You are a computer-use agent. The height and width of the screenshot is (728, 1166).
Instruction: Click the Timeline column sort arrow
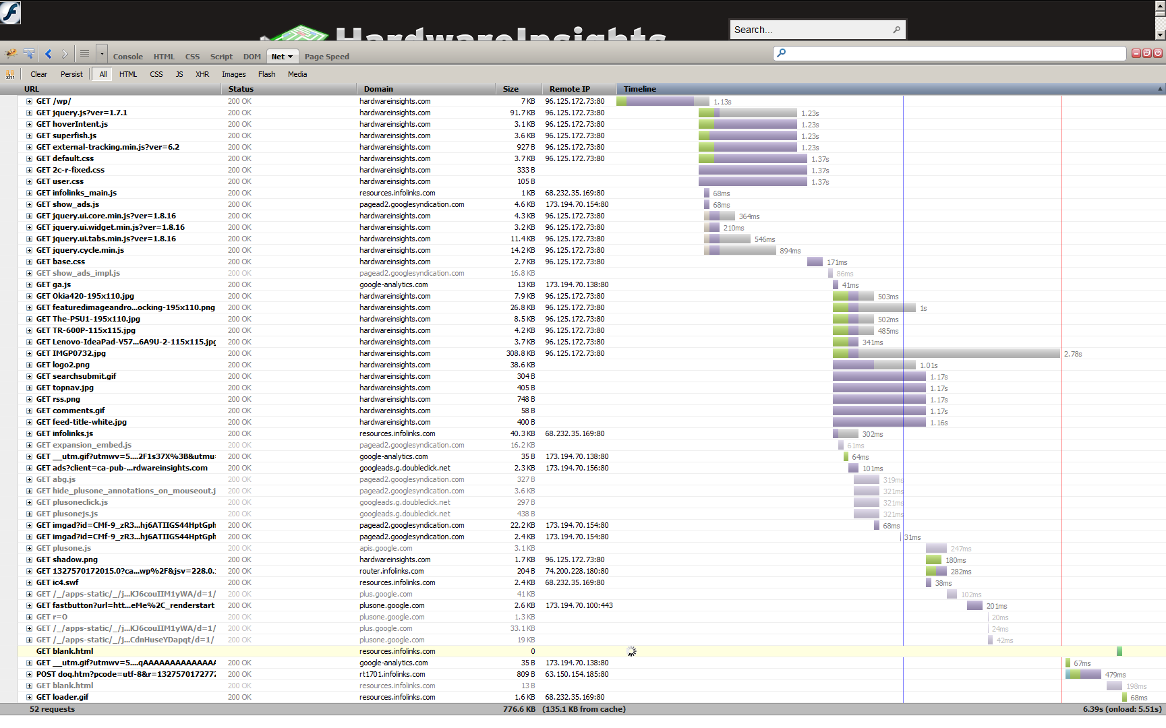(x=1160, y=89)
